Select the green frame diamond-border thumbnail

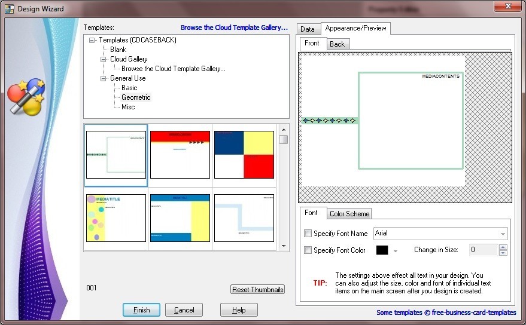tap(116, 155)
